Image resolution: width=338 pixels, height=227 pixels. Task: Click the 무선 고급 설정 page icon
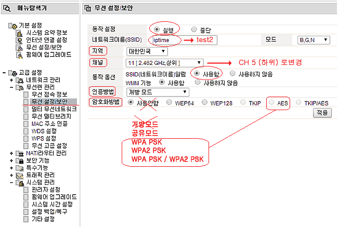tap(26, 146)
